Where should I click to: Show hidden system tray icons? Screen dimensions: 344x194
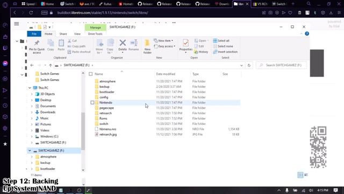(x=279, y=190)
